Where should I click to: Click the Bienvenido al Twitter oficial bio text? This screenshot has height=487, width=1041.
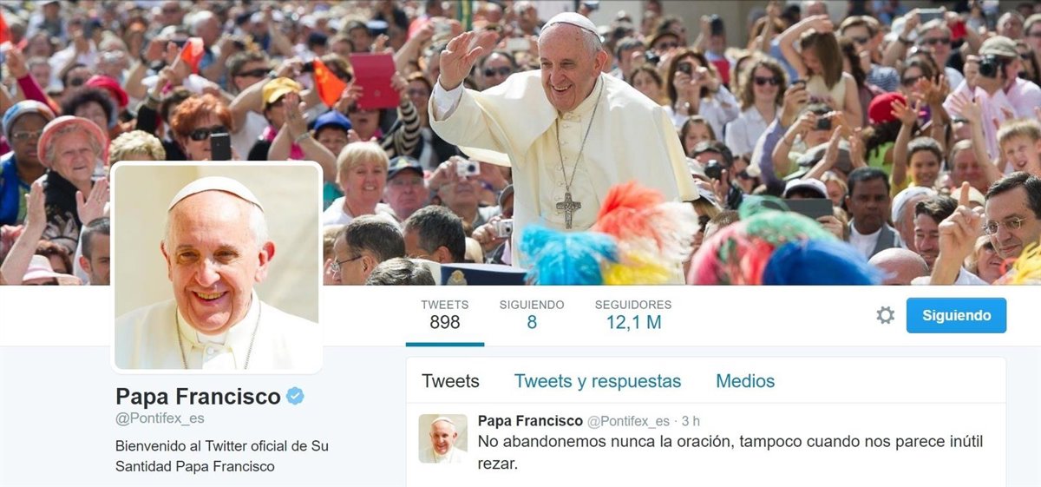tap(222, 456)
